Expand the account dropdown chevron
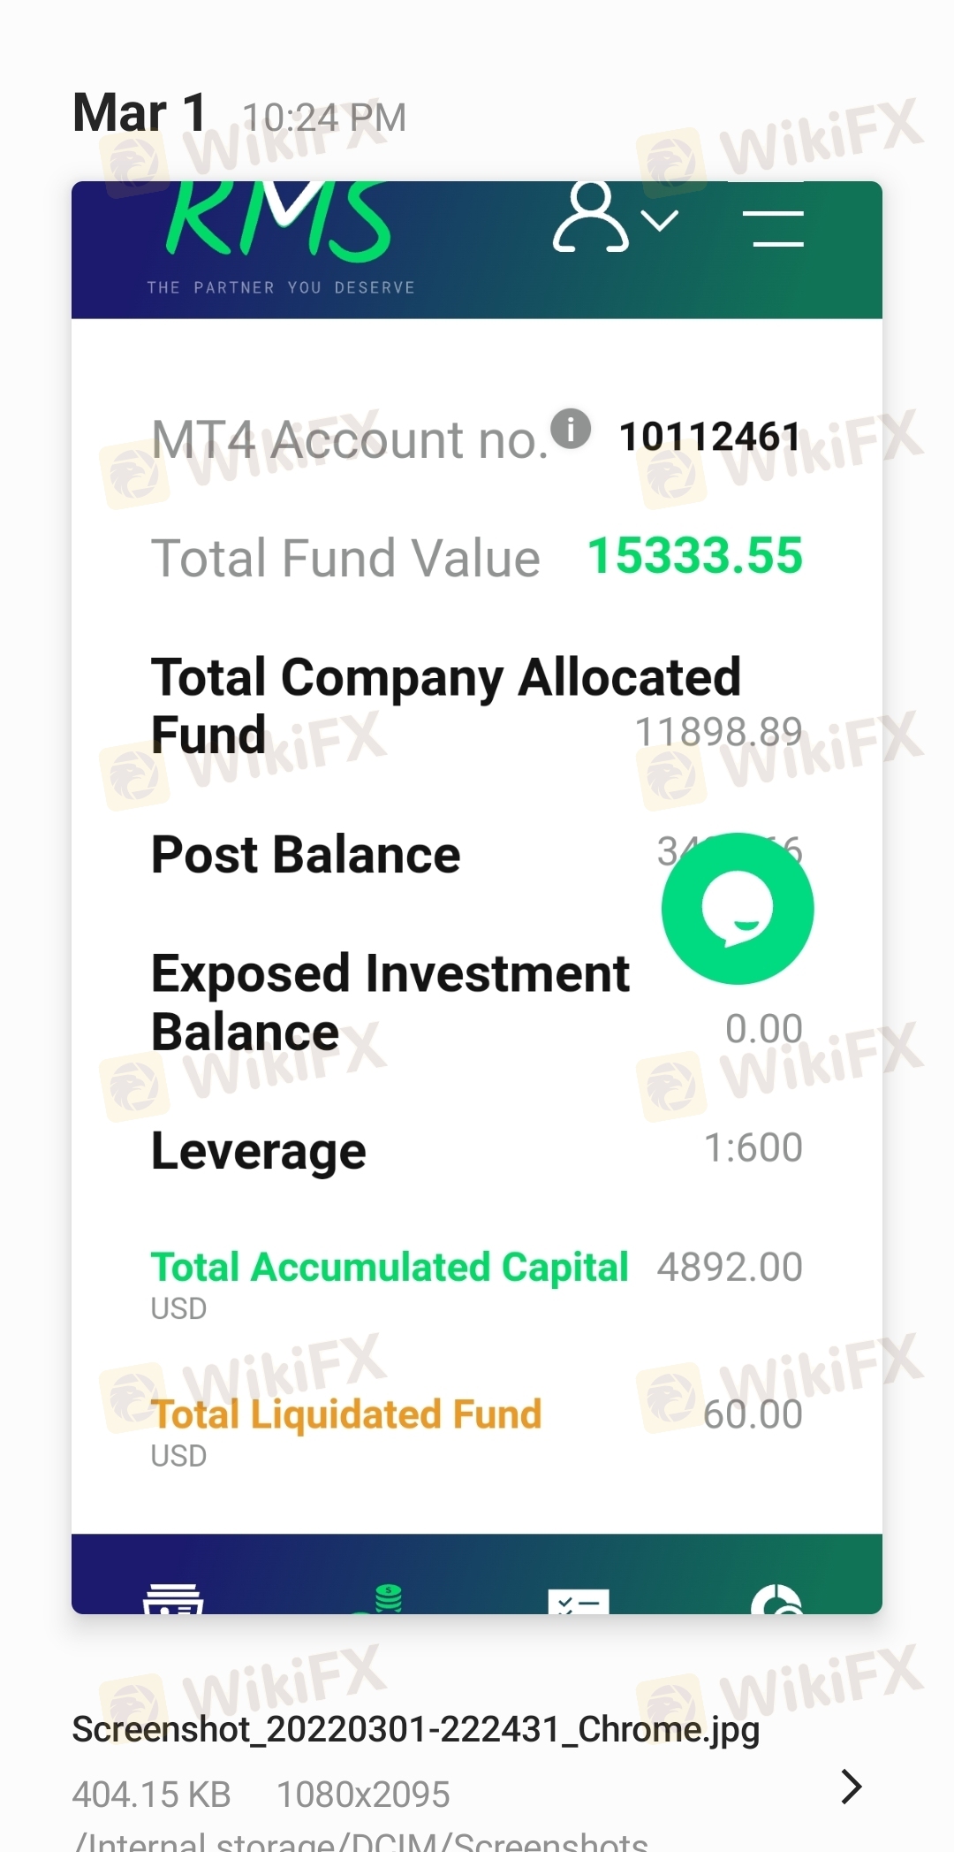Viewport: 954px width, 1852px height. (x=660, y=220)
